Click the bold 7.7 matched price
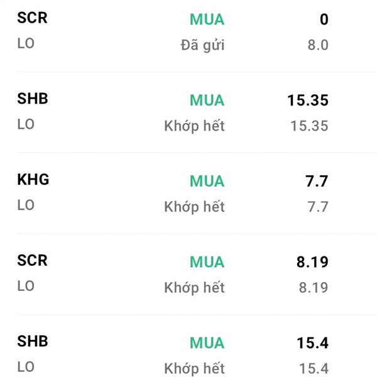The width and height of the screenshot is (377, 377). (316, 182)
